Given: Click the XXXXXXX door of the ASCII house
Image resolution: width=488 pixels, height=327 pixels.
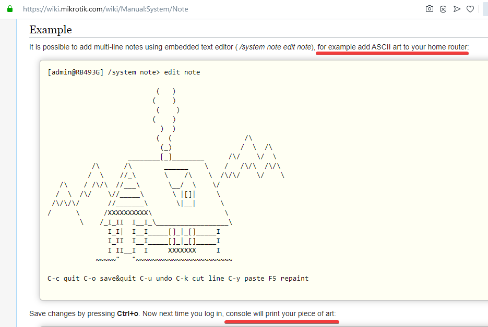Looking at the screenshot, I should [182, 250].
